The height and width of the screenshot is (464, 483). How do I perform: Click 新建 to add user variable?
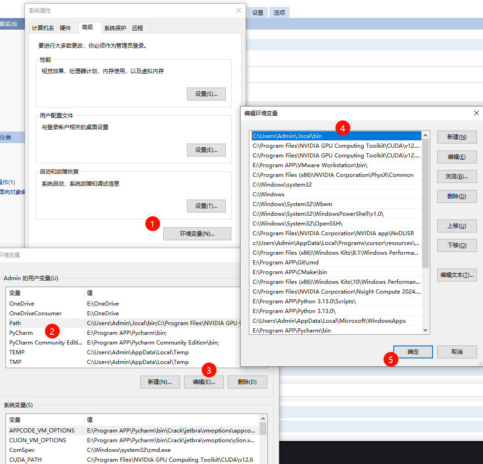(x=160, y=382)
